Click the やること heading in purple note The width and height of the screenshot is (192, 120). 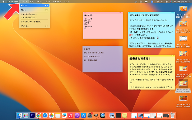pyautogui.click(x=87, y=49)
